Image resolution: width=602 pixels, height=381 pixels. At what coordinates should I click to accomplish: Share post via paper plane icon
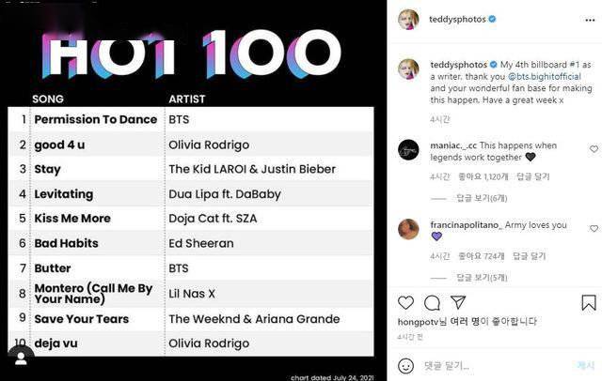tap(458, 302)
